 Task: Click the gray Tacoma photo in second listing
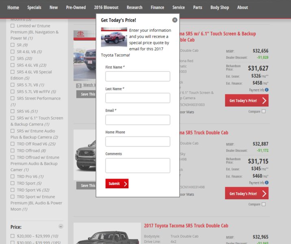click(x=85, y=155)
